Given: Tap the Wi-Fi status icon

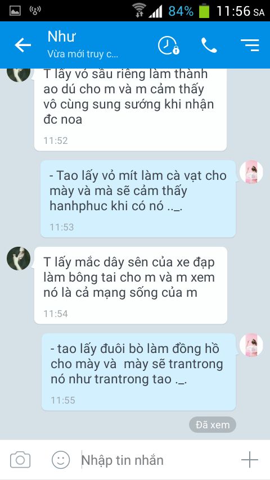Looking at the screenshot, I should coord(139,11).
